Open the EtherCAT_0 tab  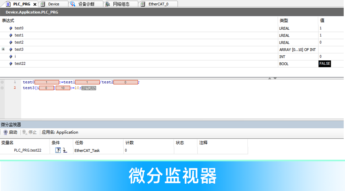[158, 4]
